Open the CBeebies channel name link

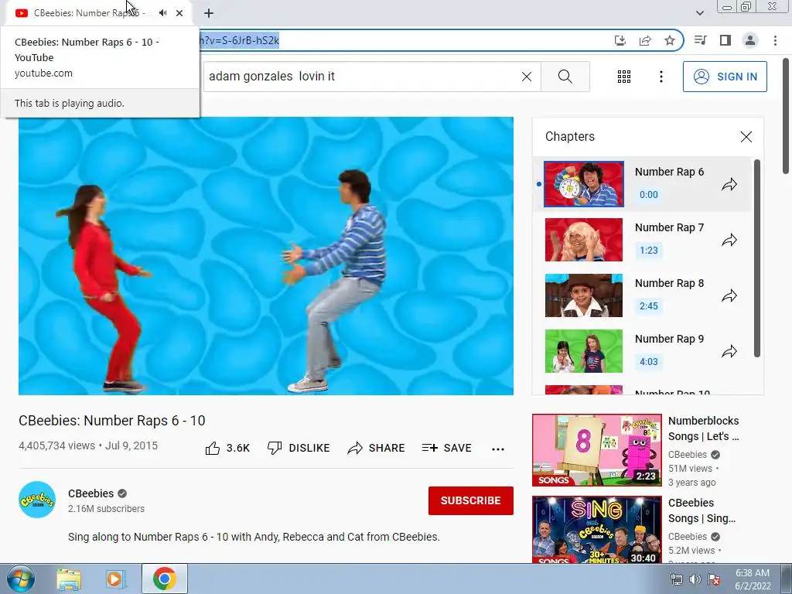point(91,493)
